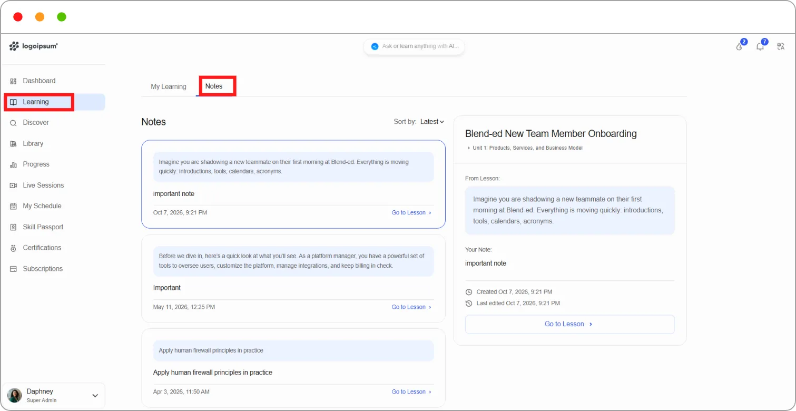Image resolution: width=796 pixels, height=411 pixels.
Task: Open the notifications bell icon
Action: tap(760, 46)
